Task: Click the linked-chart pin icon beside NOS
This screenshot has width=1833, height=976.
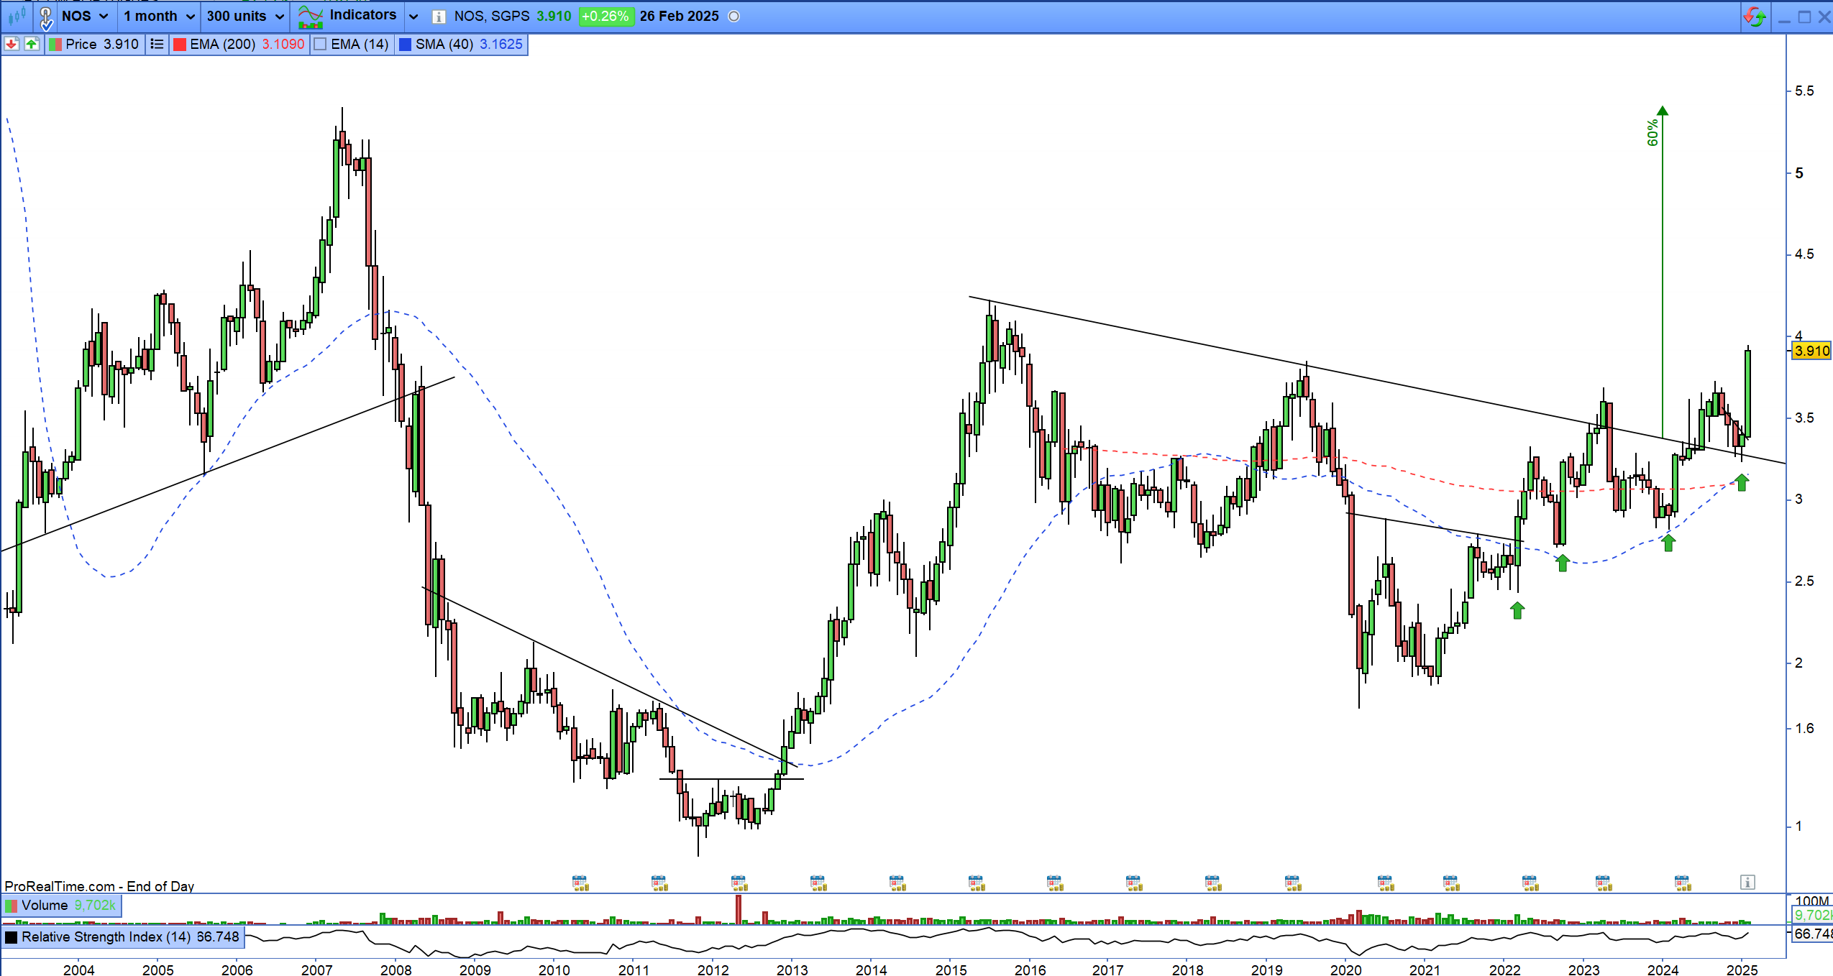Action: point(45,17)
